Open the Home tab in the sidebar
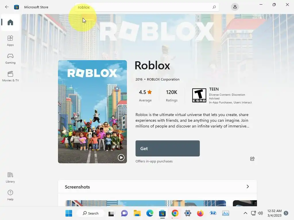Viewport: 294px width, 220px height. (x=10, y=22)
